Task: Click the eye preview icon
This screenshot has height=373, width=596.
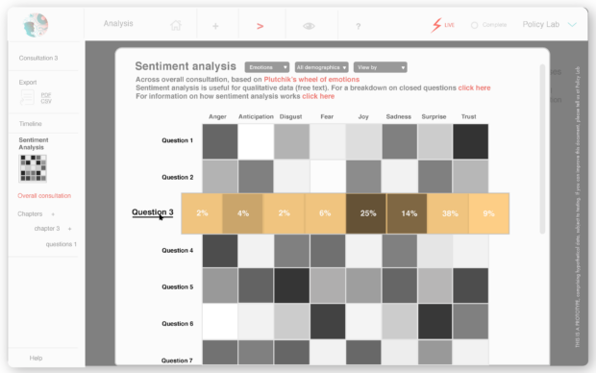Action: tap(309, 26)
